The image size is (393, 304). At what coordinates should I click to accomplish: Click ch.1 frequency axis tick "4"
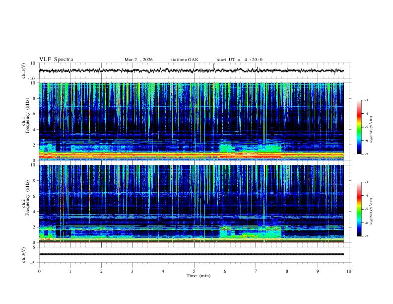[34, 130]
